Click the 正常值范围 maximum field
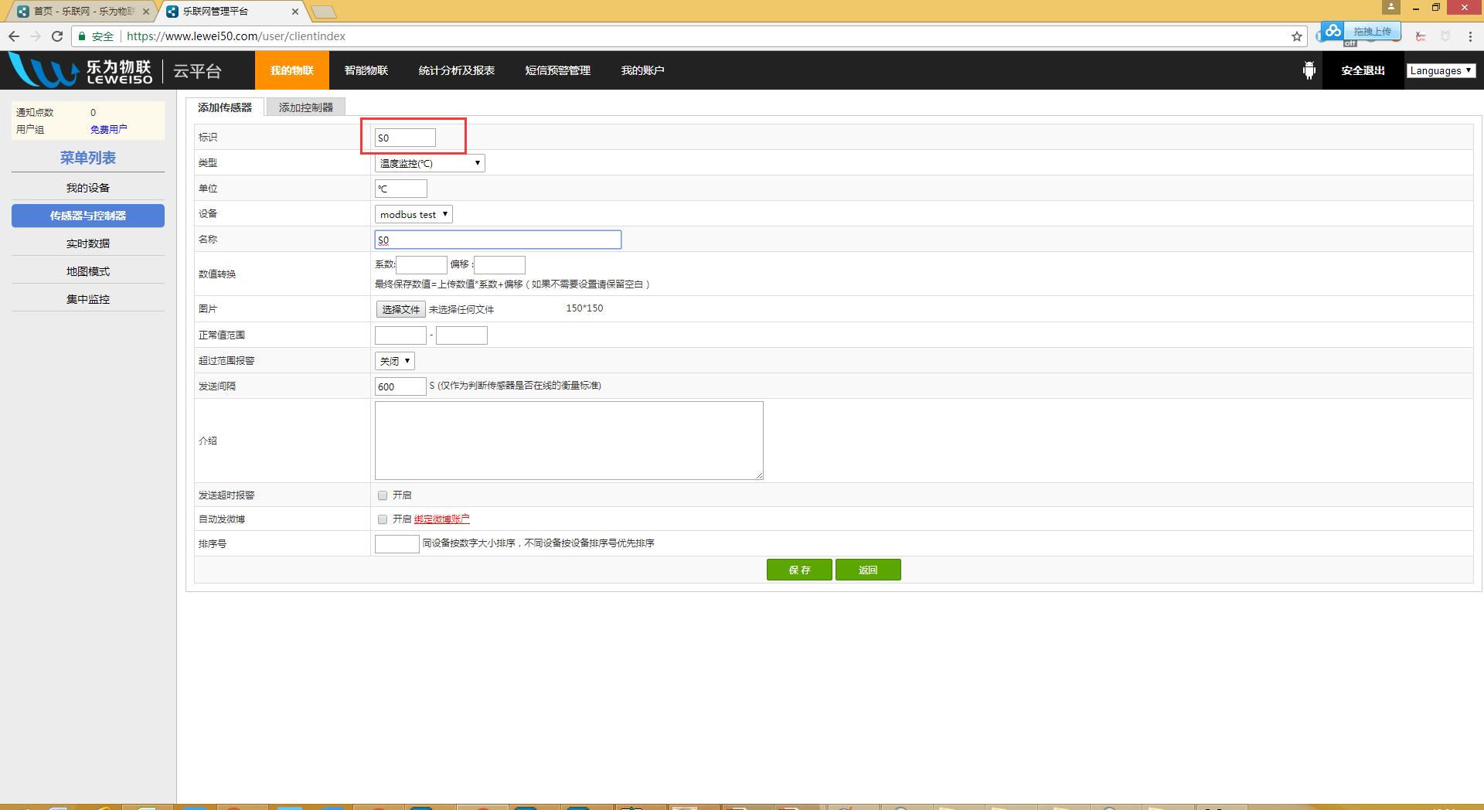This screenshot has height=810, width=1484. pyautogui.click(x=461, y=335)
